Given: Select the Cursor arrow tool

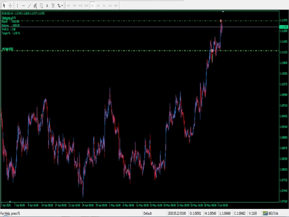Looking at the screenshot, I should coord(4,6).
